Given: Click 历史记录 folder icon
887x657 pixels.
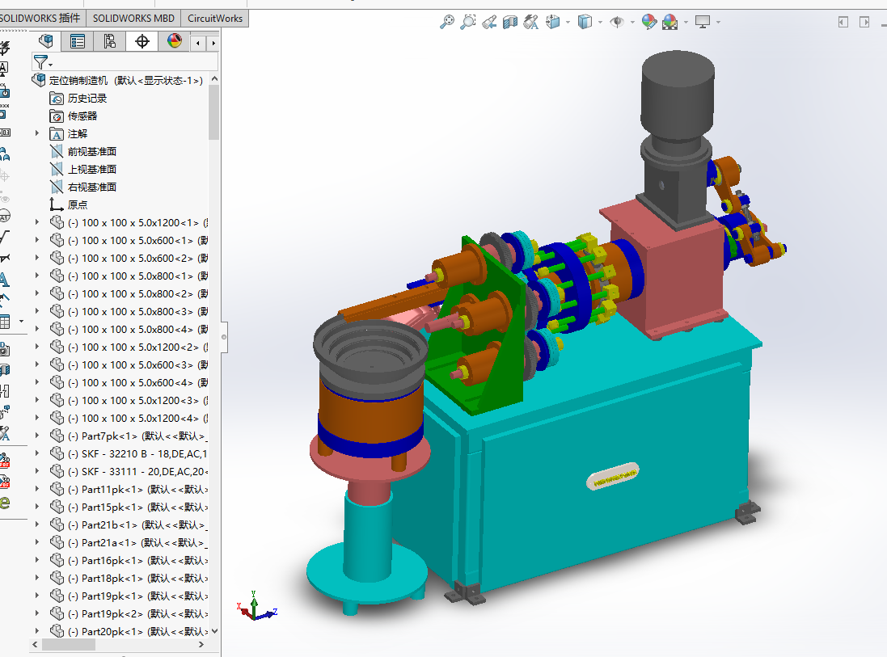Looking at the screenshot, I should pos(57,99).
